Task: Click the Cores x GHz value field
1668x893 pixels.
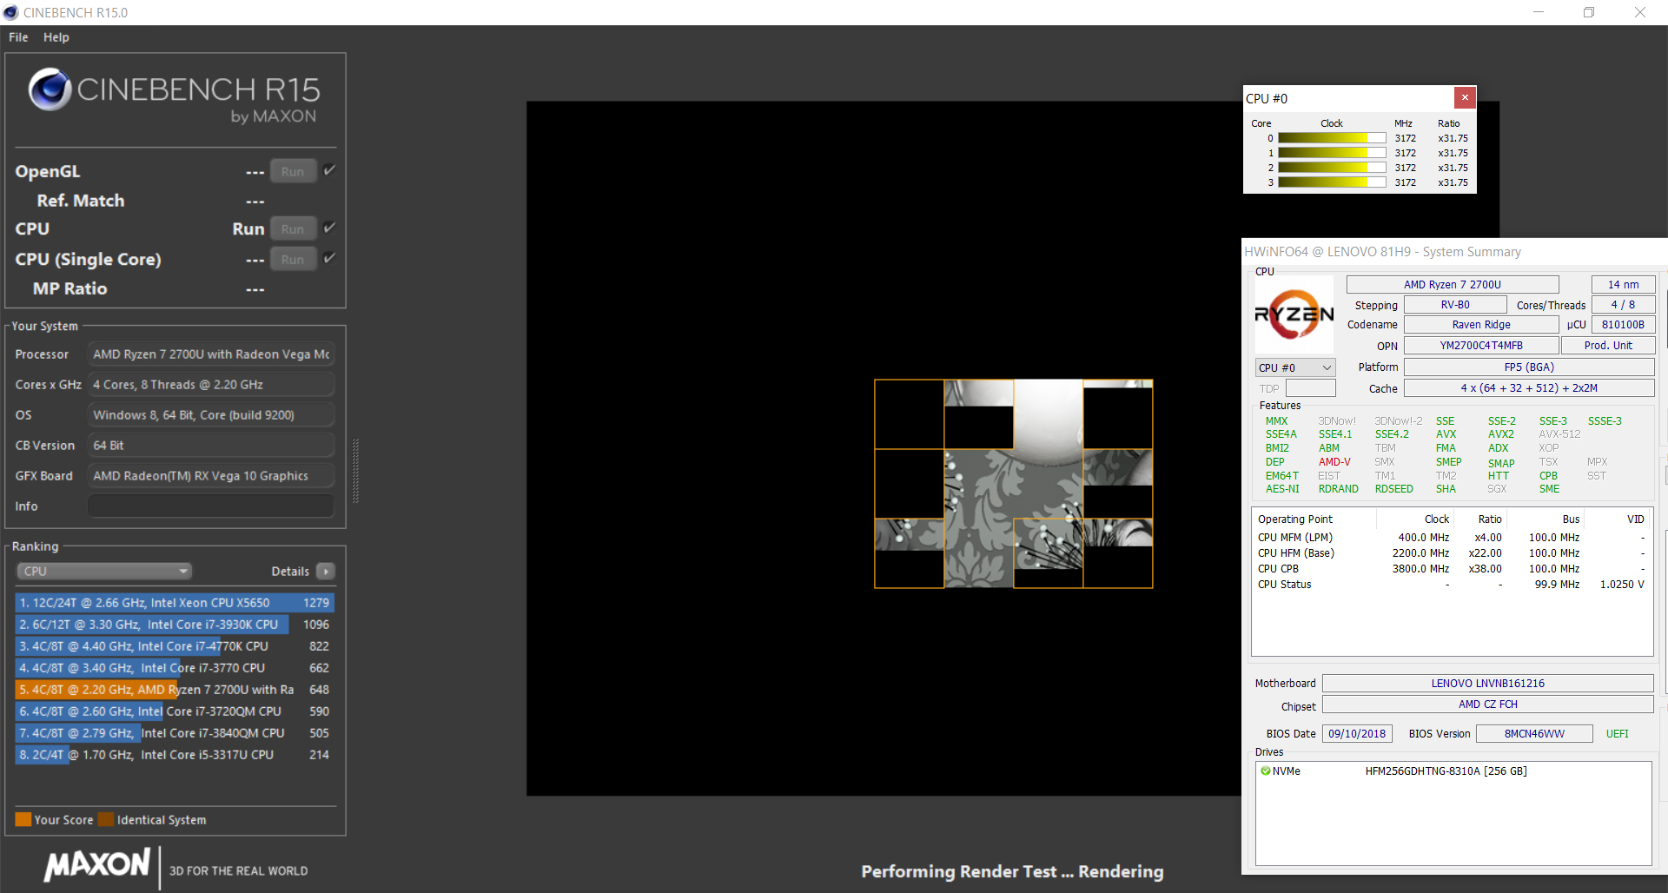Action: click(211, 384)
